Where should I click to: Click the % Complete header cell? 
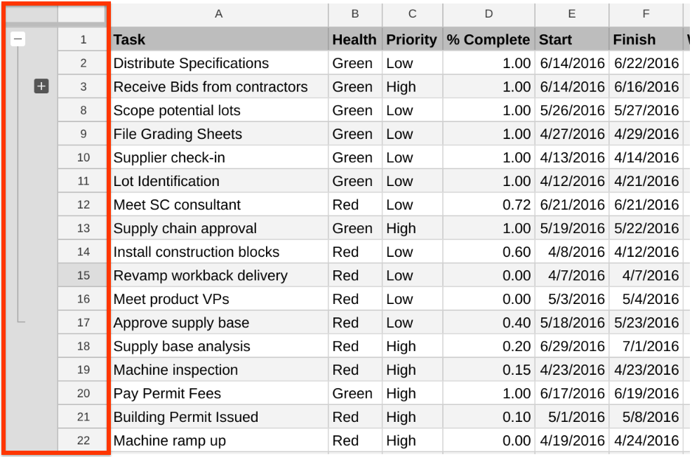point(488,39)
